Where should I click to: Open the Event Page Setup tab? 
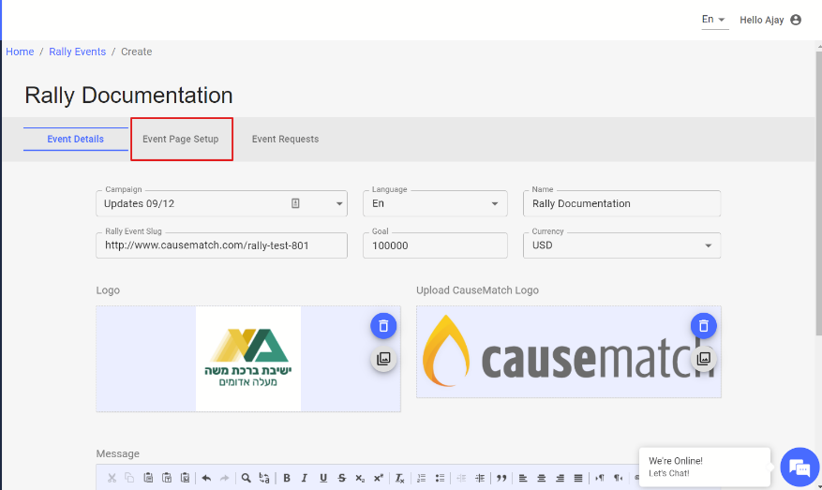click(181, 139)
